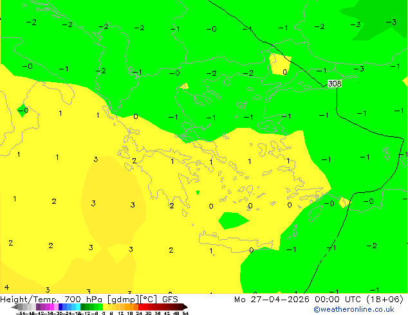The height and width of the screenshot is (315, 408).
Task: Click the 308 height contour label
Action: [x=335, y=84]
